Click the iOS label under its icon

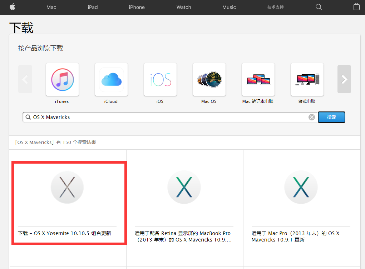[x=160, y=101]
